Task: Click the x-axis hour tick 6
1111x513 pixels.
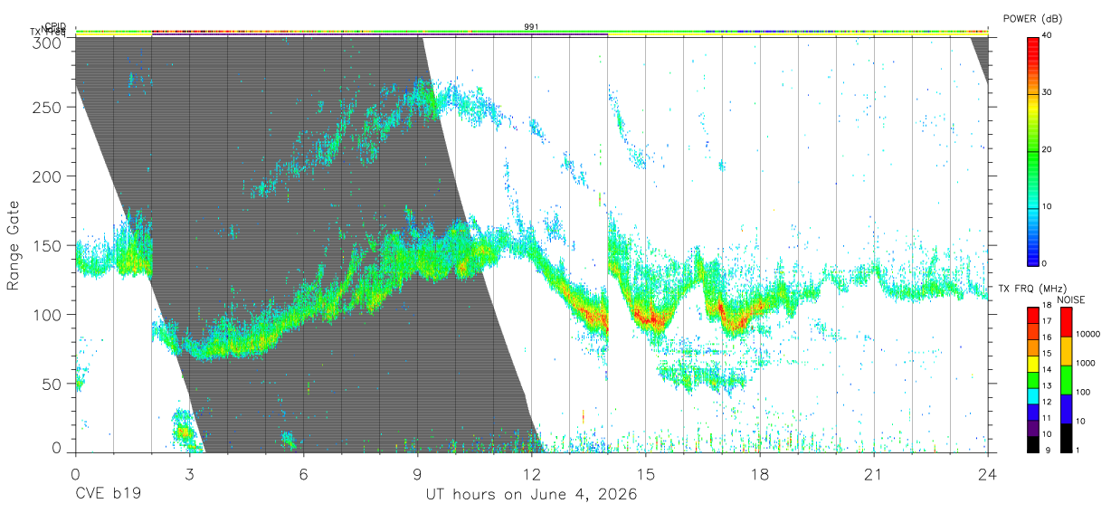Action: coord(303,473)
